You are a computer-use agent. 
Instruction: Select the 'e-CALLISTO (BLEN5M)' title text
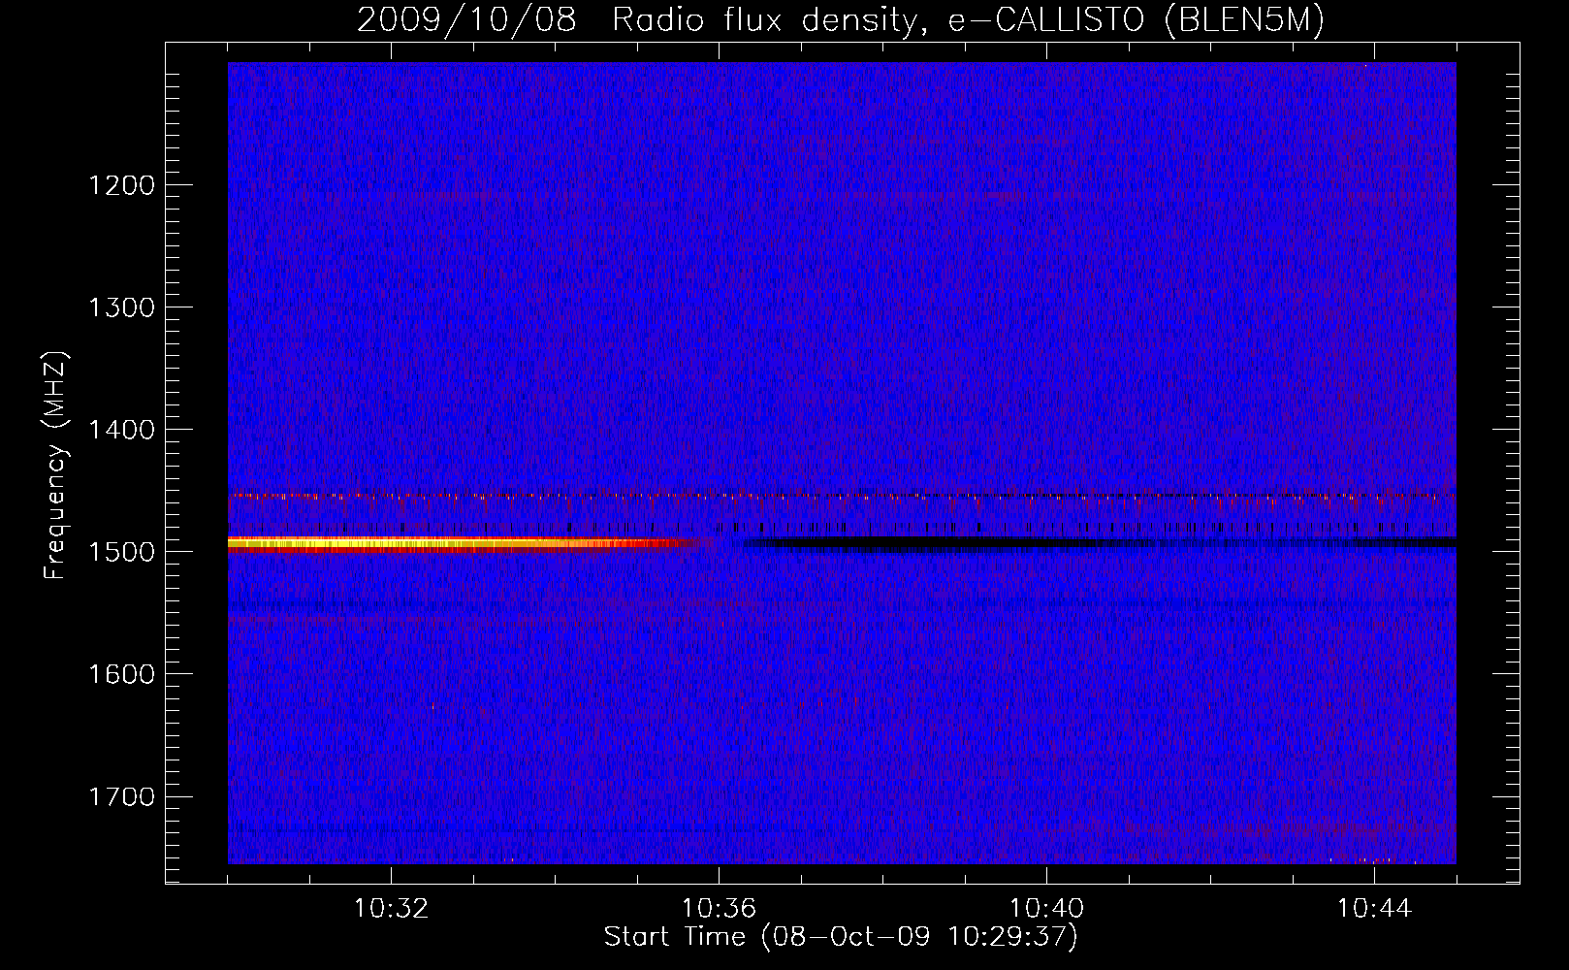(x=1136, y=20)
